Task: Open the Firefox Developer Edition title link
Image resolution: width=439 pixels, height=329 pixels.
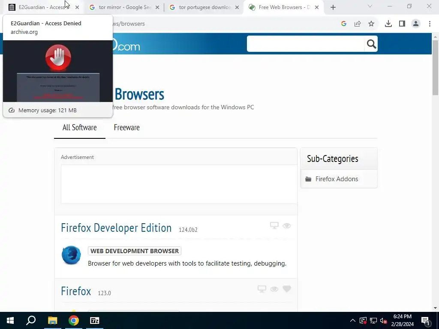Action: click(x=116, y=228)
